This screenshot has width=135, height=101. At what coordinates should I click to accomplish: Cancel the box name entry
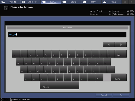click(104, 95)
